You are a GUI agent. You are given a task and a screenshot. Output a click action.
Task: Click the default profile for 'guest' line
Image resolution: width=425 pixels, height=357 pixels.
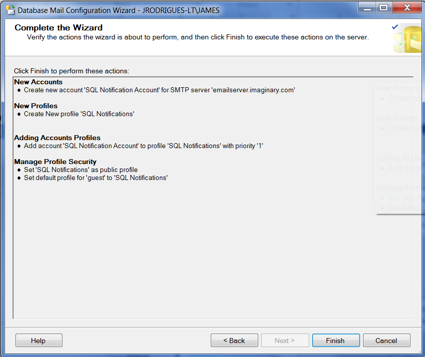(x=95, y=178)
